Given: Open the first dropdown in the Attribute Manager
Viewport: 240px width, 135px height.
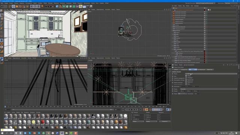Looking at the screenshot, I should (211, 74).
